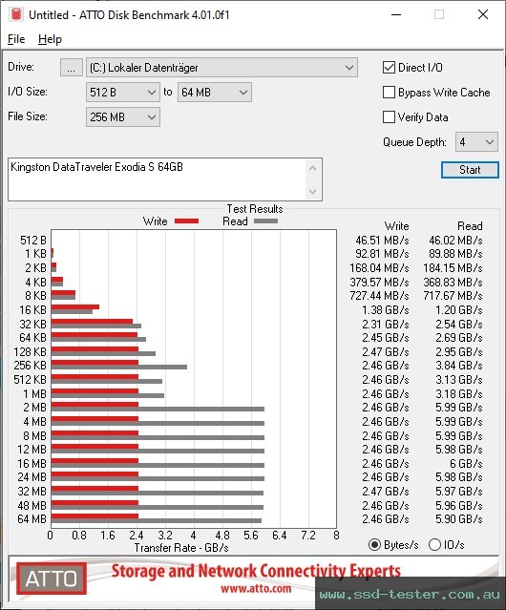Viewport: 506px width, 610px height.
Task: Click the Write column header in results
Action: (x=397, y=226)
